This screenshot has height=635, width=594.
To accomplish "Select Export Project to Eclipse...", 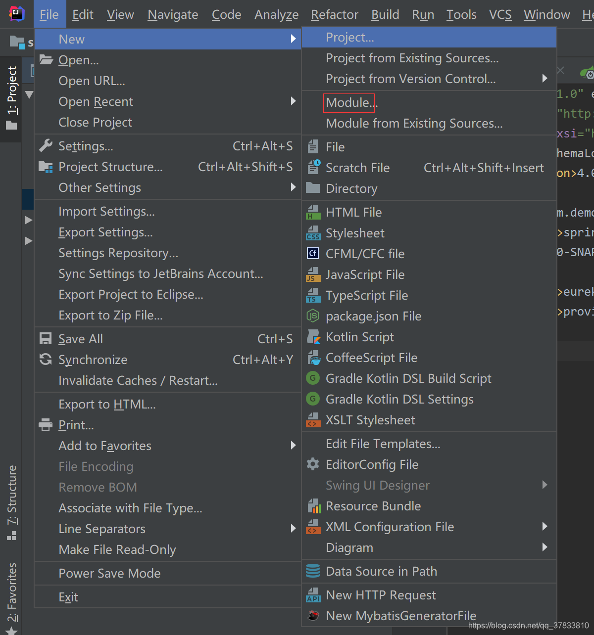I will click(168, 294).
